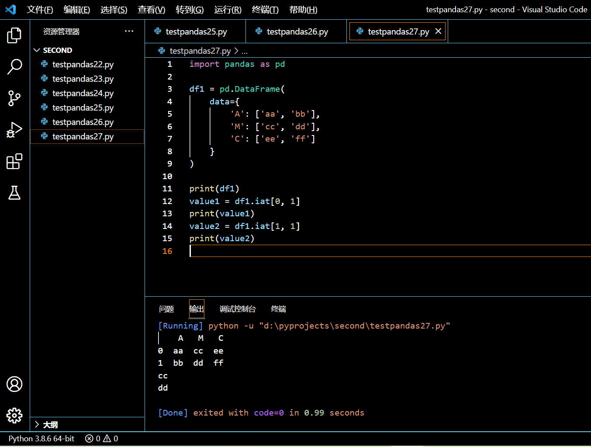Switch to the 问题 problems panel tab

click(166, 309)
